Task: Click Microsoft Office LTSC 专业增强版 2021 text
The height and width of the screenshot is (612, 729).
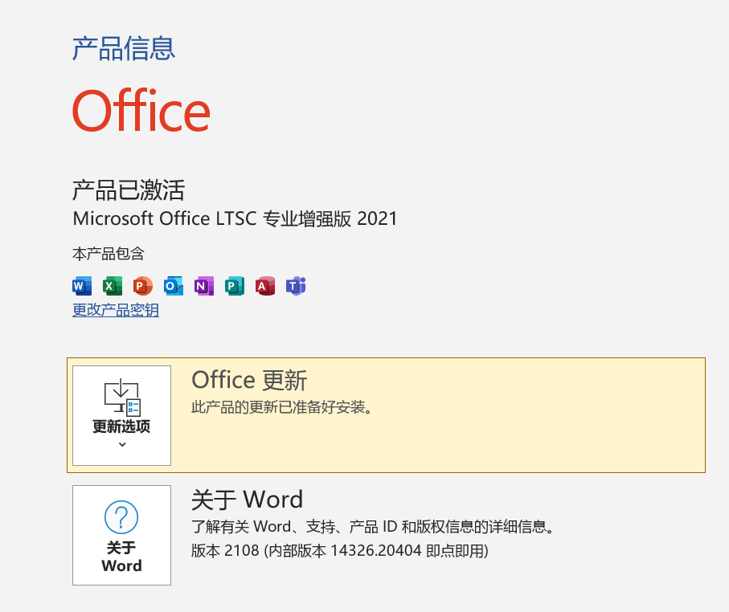Action: click(235, 218)
